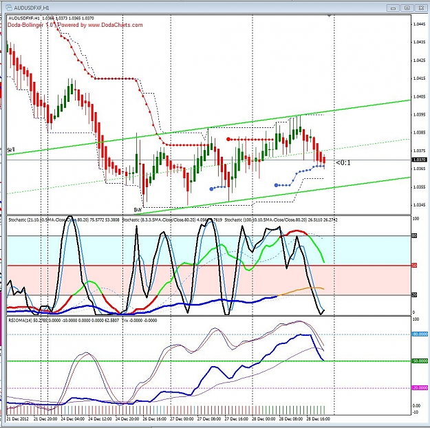Click the current price tag 1.0370
Viewport: 430px width, 428px height.
click(419, 160)
